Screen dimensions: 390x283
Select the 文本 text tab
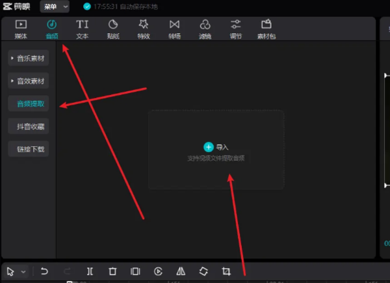pyautogui.click(x=82, y=29)
